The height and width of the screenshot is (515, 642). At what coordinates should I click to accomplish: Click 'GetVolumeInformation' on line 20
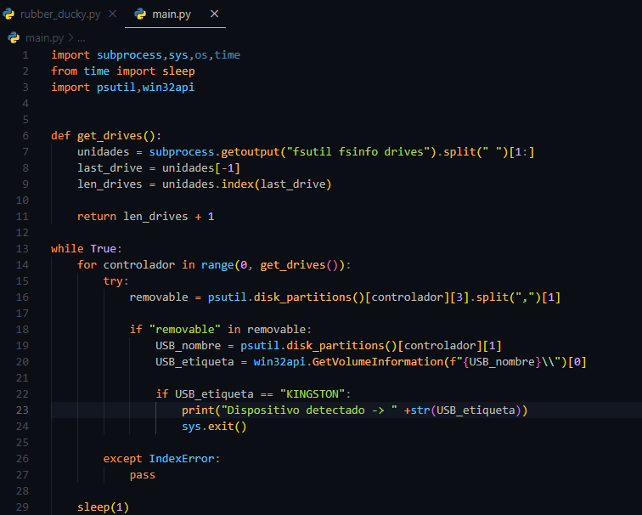click(378, 362)
